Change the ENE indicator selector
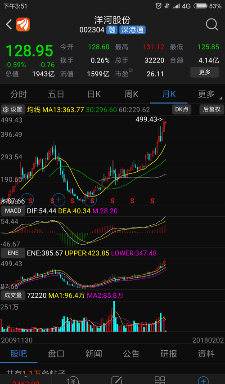 (13, 253)
